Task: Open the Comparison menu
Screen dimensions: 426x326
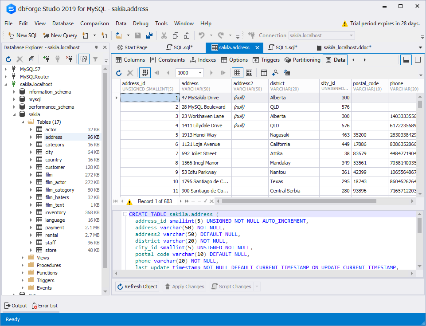Action: (x=94, y=24)
